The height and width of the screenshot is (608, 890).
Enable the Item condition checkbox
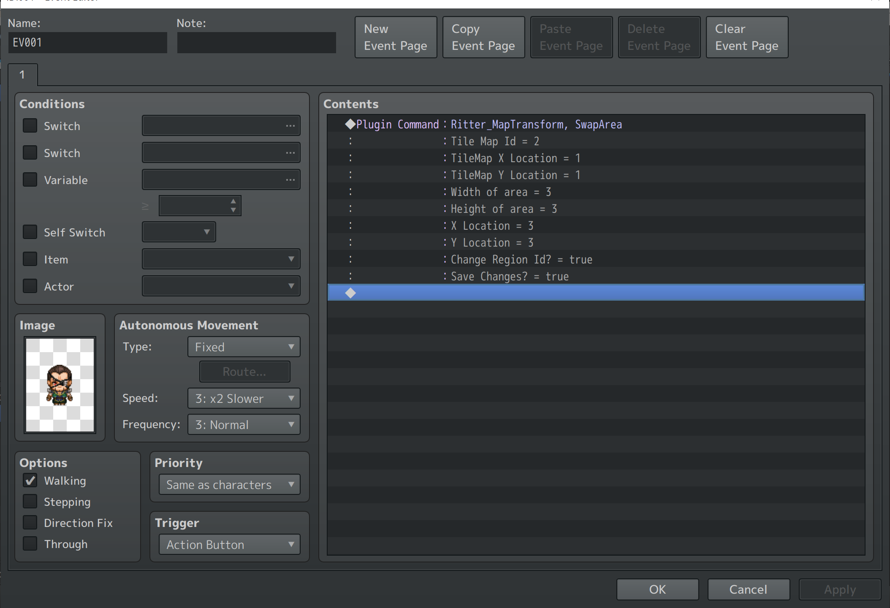(30, 259)
